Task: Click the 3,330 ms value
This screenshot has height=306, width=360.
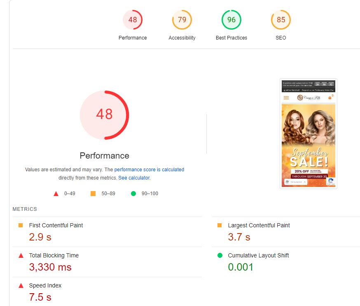Action: click(50, 267)
